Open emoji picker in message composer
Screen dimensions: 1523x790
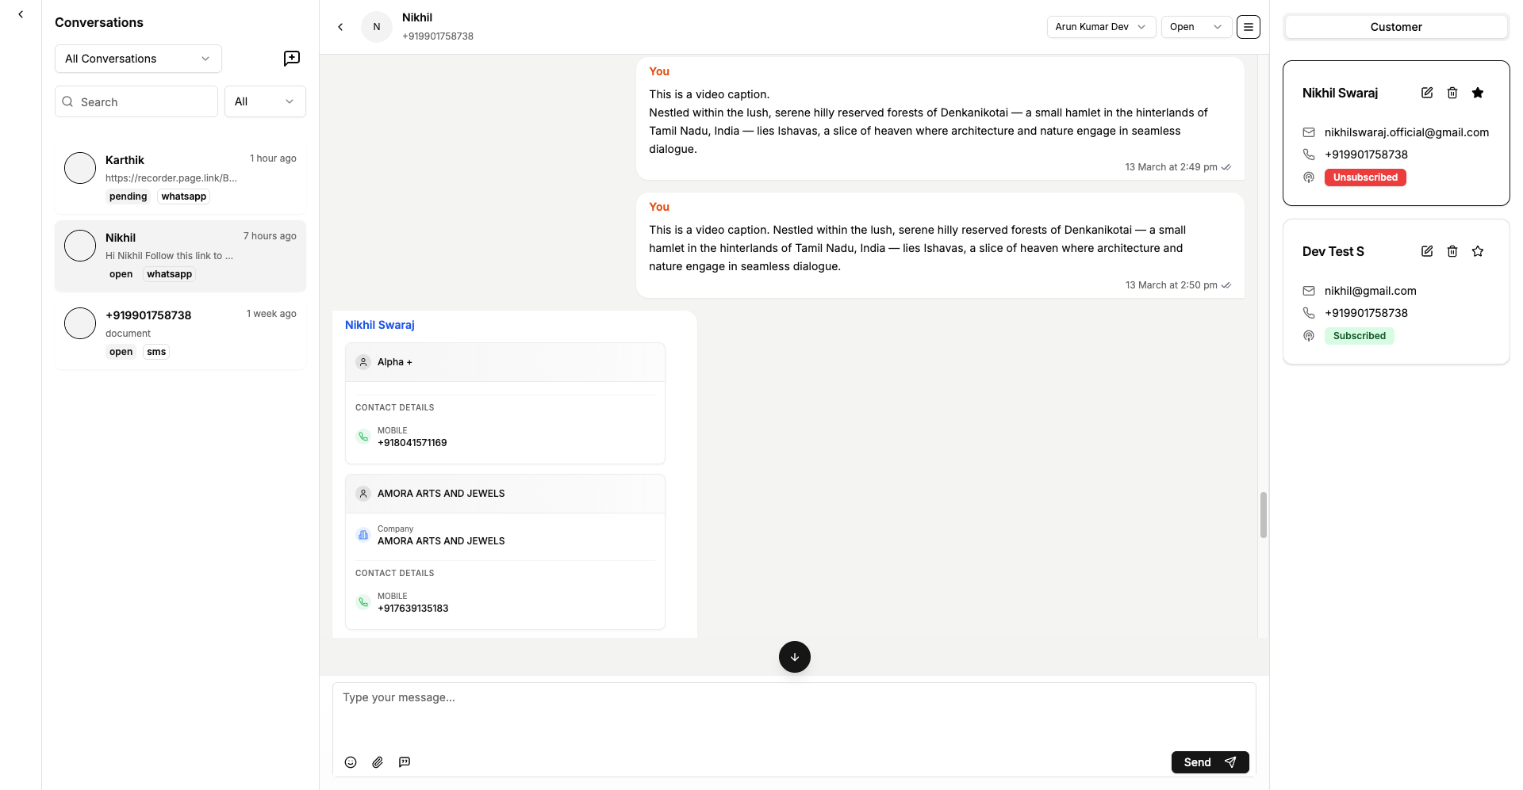point(351,762)
